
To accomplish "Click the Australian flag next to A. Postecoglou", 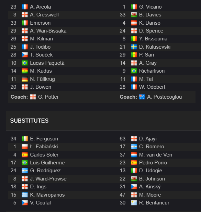I will (142, 97).
